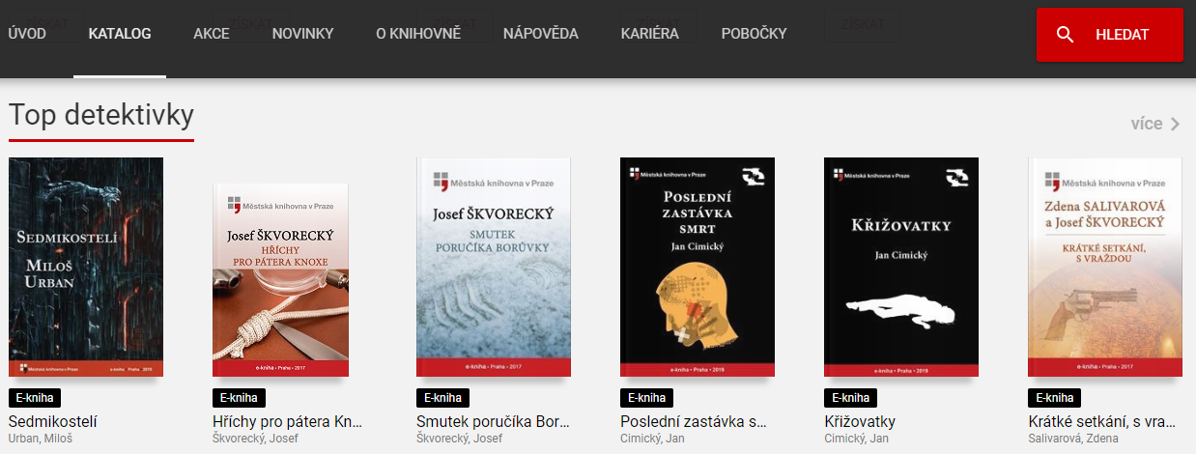The width and height of the screenshot is (1196, 454).
Task: Click the magnifier icon in the HLEDAT button
Action: click(1066, 35)
